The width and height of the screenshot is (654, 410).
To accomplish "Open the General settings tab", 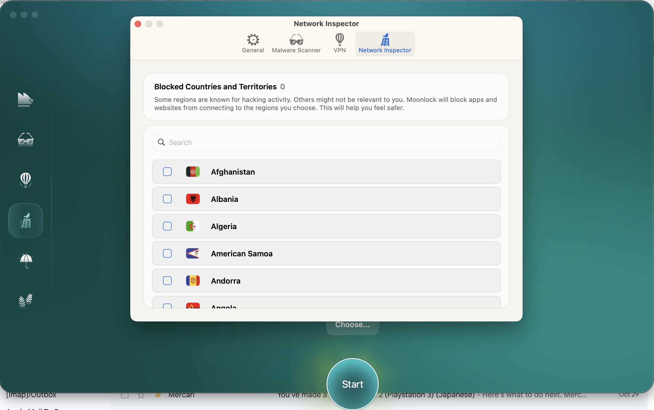I will (x=253, y=43).
